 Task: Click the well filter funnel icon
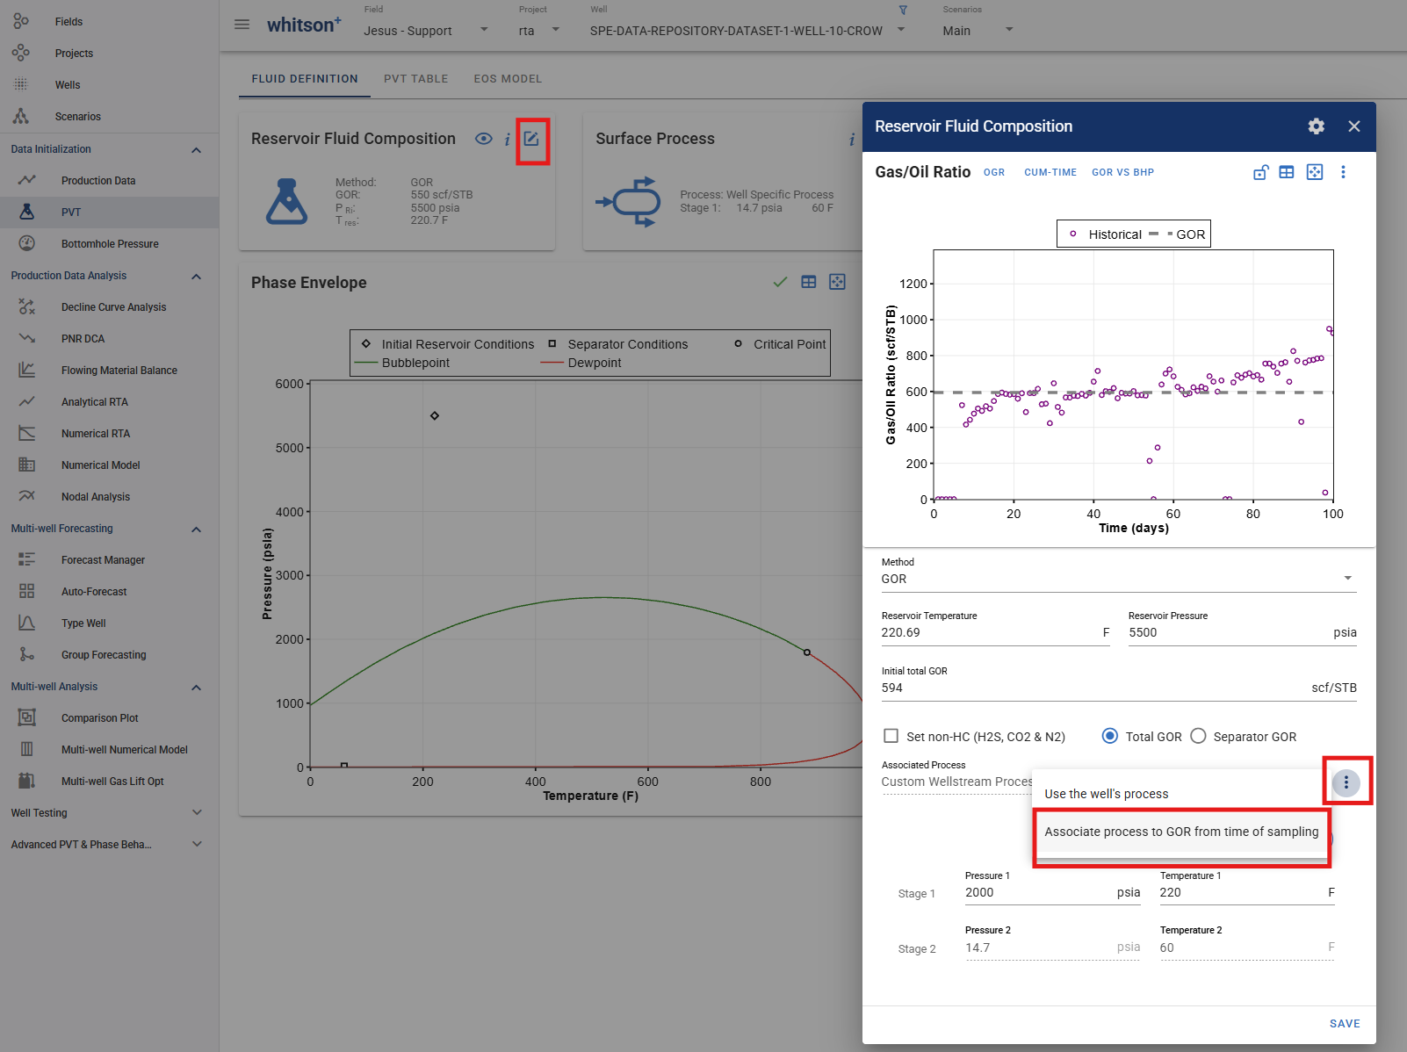pyautogui.click(x=903, y=10)
